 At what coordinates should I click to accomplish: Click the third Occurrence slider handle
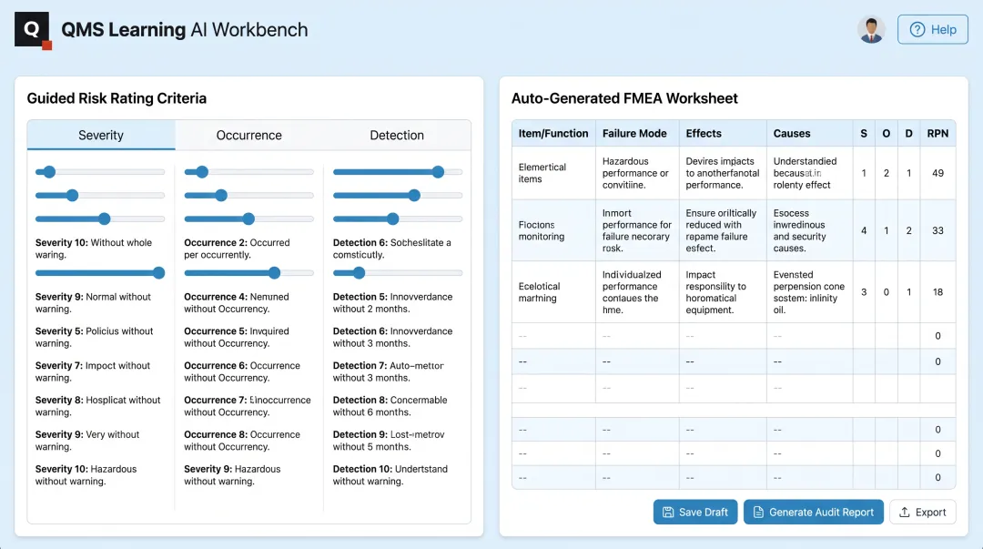248,219
